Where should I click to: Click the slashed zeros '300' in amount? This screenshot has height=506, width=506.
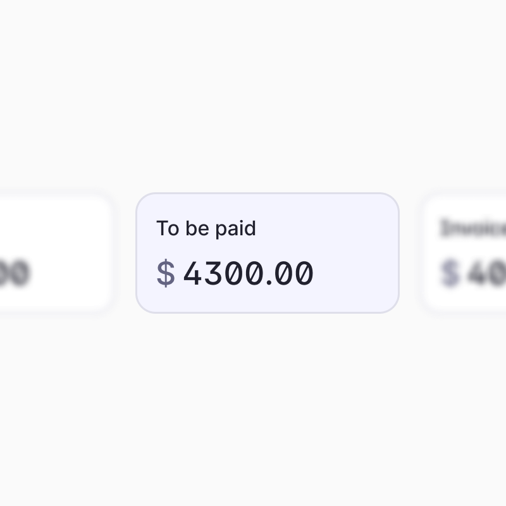pyautogui.click(x=234, y=273)
